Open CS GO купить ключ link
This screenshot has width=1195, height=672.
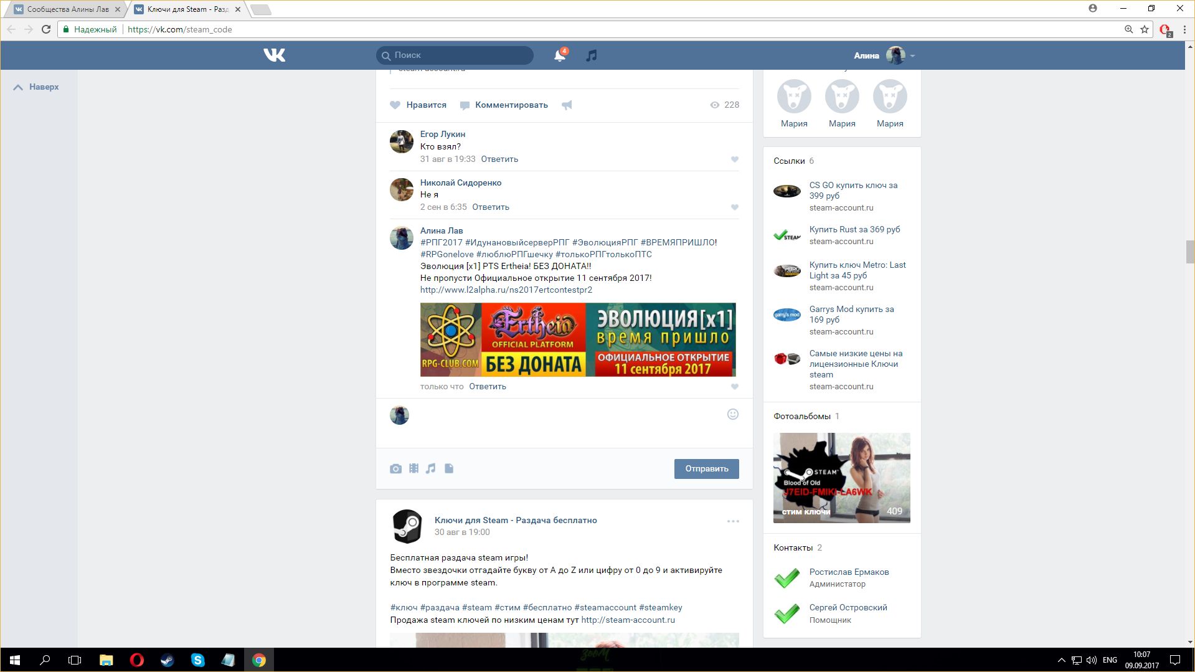click(853, 191)
